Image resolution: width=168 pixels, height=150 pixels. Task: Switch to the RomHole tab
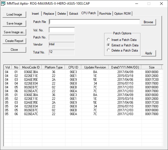pos(105,14)
